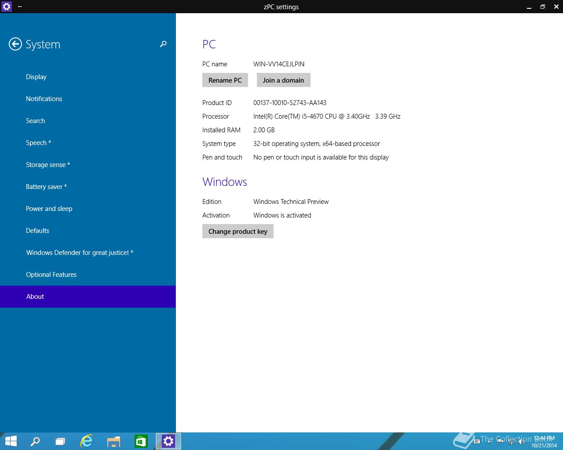Click Change product key button

238,232
